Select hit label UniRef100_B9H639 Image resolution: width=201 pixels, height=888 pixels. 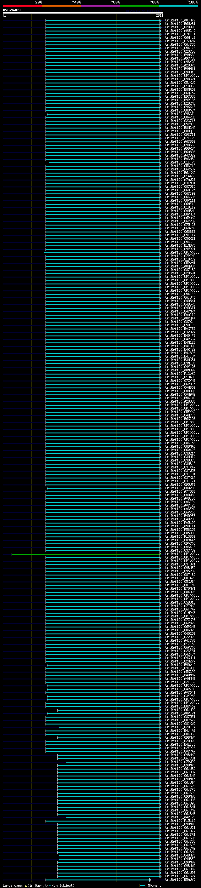tap(180, 55)
